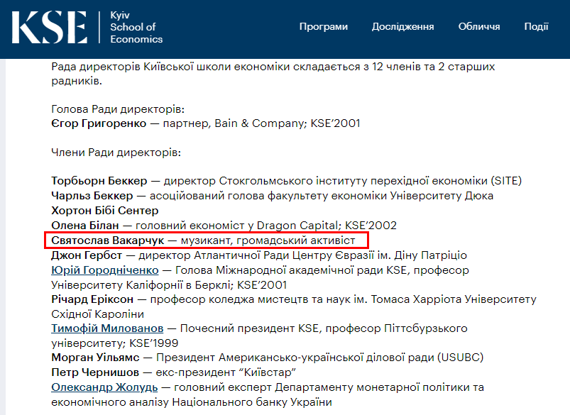Viewport: 570px width, 415px height.
Task: Click on the name Чарльз Беккер
Action: [92, 196]
